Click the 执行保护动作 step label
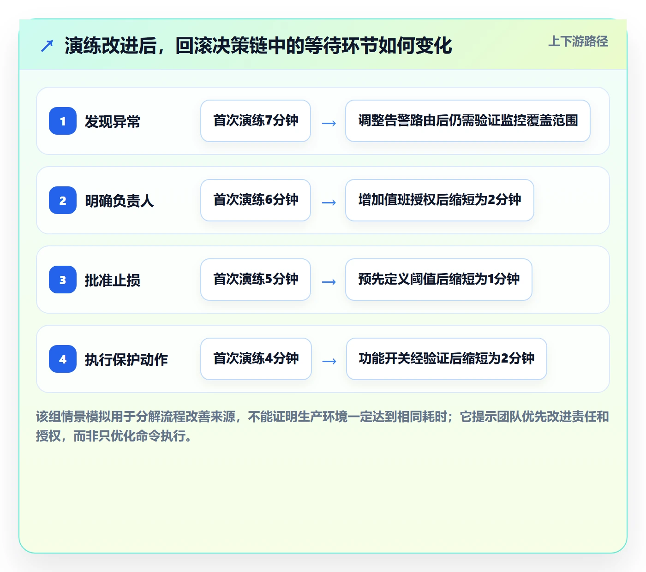 point(126,360)
